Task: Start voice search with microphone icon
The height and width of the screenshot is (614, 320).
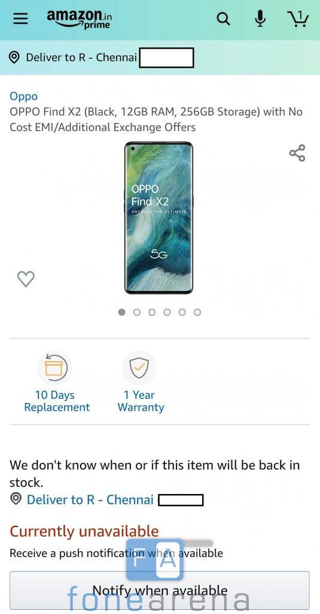Action: click(260, 19)
